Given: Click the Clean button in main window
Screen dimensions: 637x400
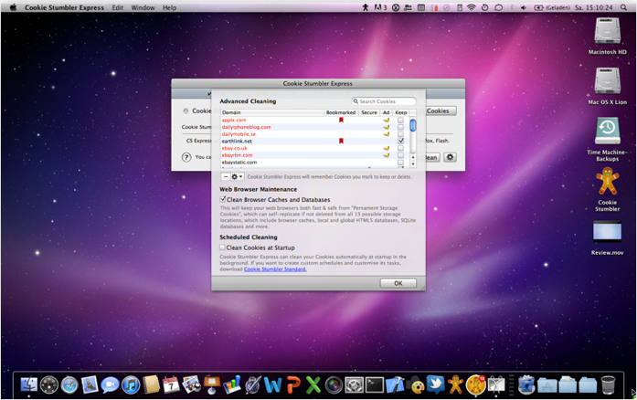Looking at the screenshot, I should tap(432, 157).
